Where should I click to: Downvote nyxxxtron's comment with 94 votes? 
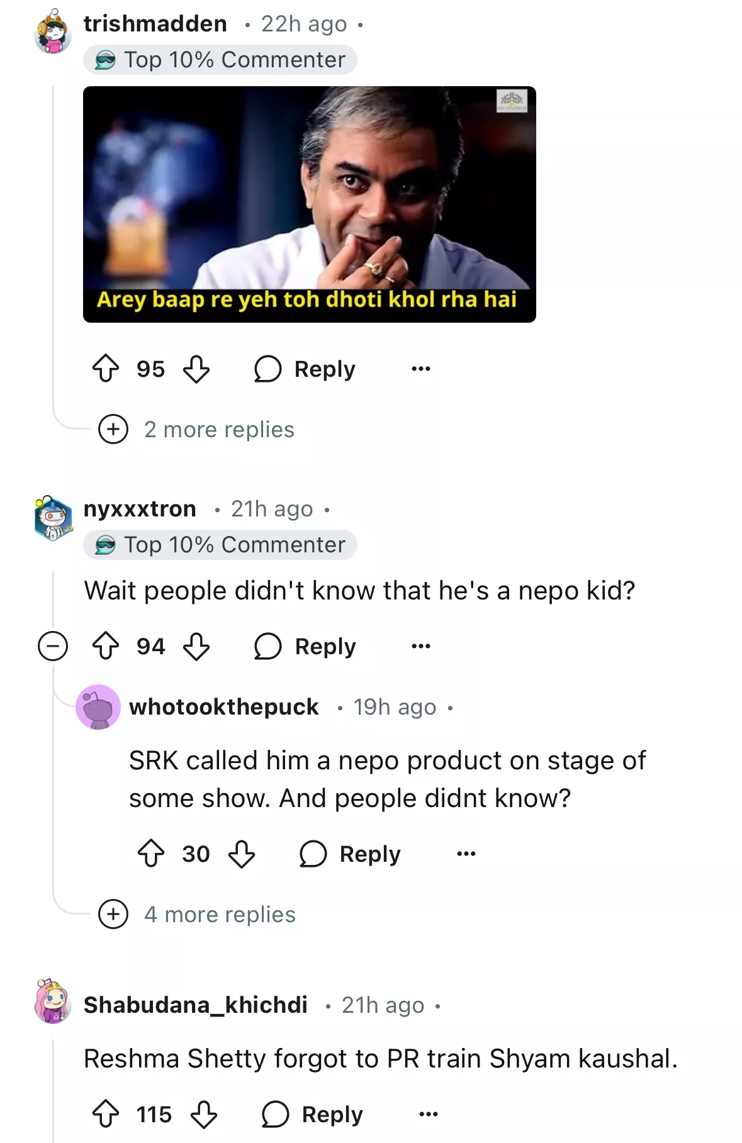point(196,646)
